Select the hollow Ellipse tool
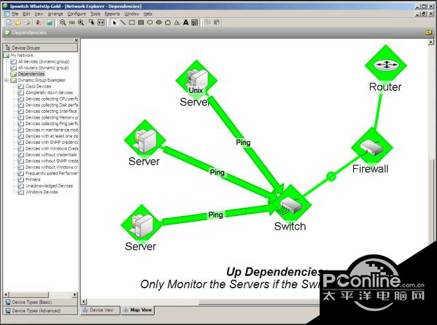The image size is (437, 325). 150,23
